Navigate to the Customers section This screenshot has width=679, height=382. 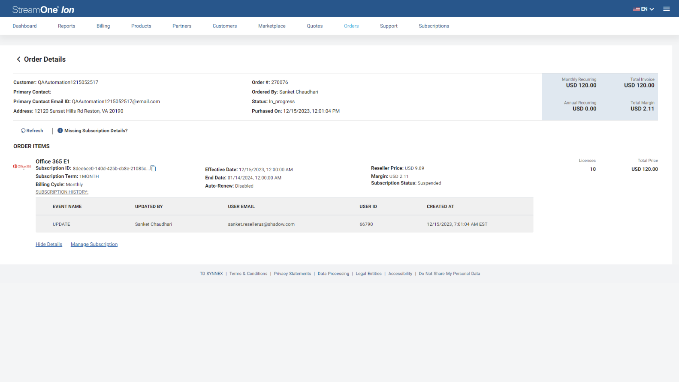(224, 26)
